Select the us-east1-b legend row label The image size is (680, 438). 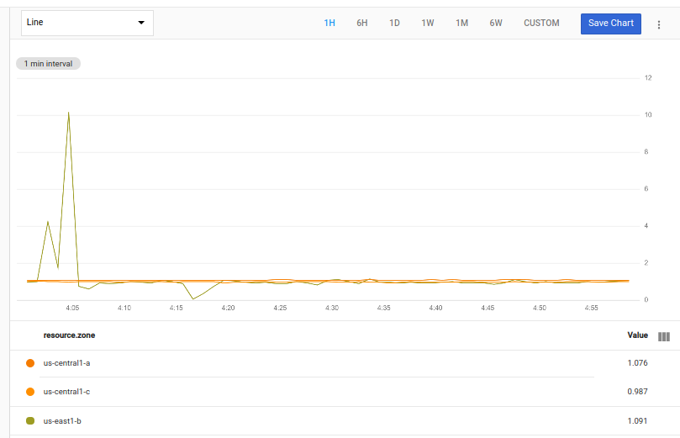tap(62, 420)
